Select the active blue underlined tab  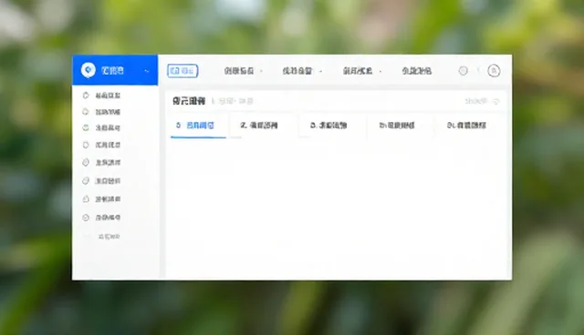198,126
